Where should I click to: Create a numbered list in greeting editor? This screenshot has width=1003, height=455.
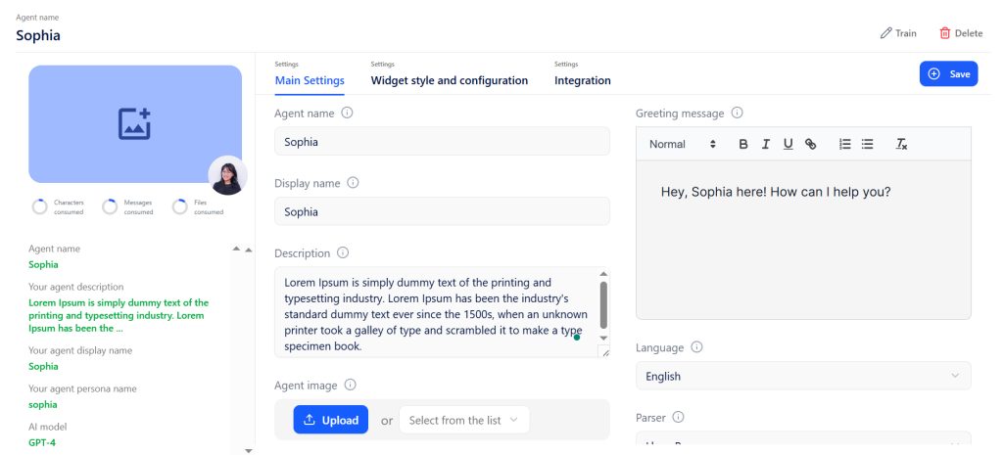tap(845, 144)
